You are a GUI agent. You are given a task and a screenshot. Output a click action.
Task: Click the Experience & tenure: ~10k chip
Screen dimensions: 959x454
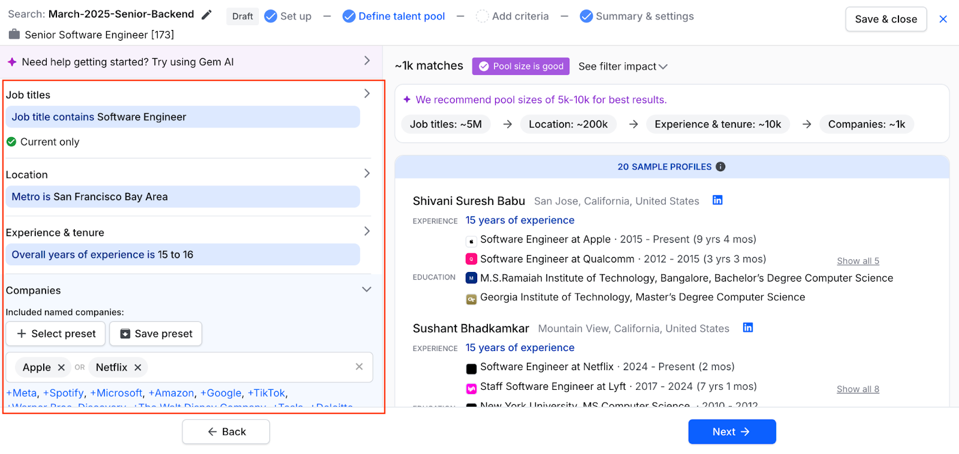pyautogui.click(x=718, y=124)
